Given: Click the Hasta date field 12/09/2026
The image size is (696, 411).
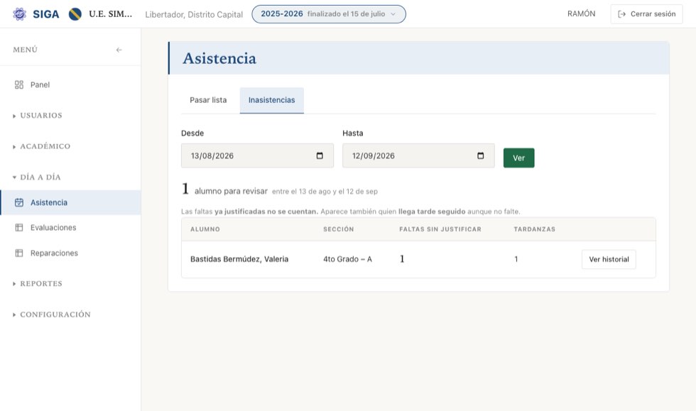Looking at the screenshot, I should click(418, 155).
